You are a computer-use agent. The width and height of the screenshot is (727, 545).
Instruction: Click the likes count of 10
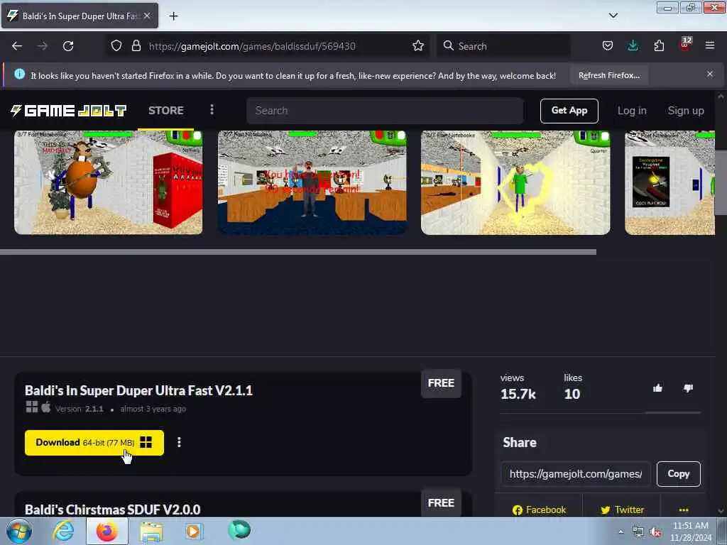pyautogui.click(x=572, y=394)
